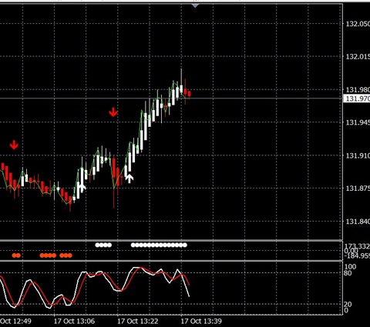Click the 17 Oct 13:06 time label
Screen dimensions: 370x327
click(x=74, y=321)
